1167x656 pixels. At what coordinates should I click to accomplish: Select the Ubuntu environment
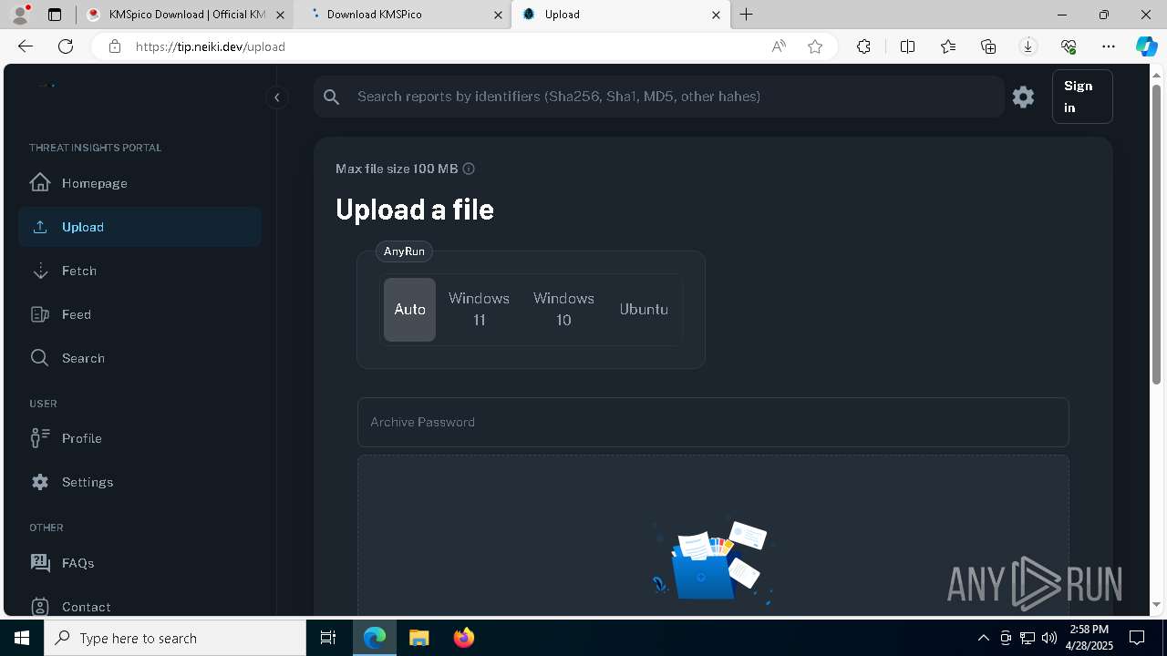644,310
